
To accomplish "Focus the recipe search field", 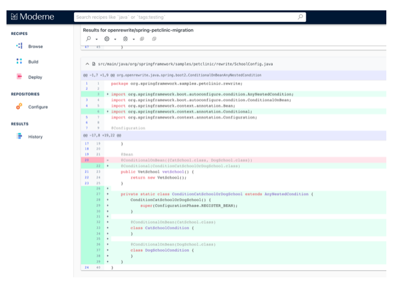I will click(190, 17).
